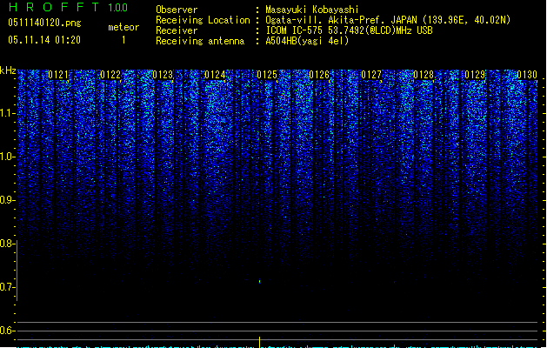Click time marker 0124
The height and width of the screenshot is (348, 547).
215,75
